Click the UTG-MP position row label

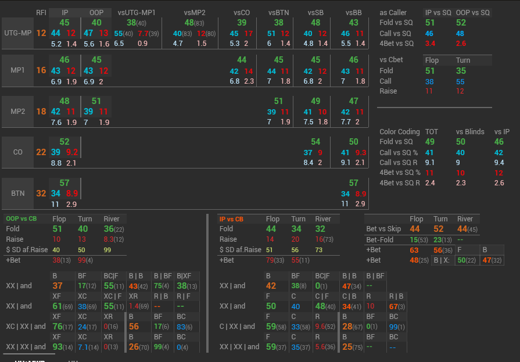click(17, 33)
